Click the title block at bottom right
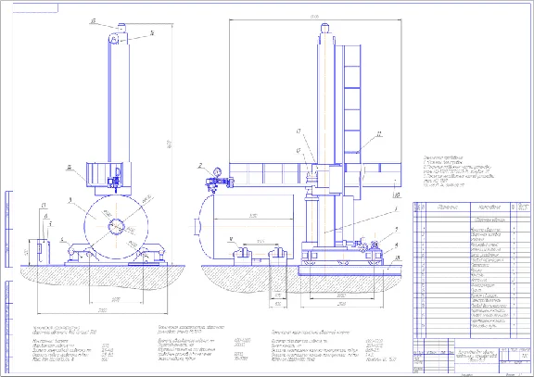Image resolution: width=534 pixels, height=377 pixels. (x=472, y=356)
